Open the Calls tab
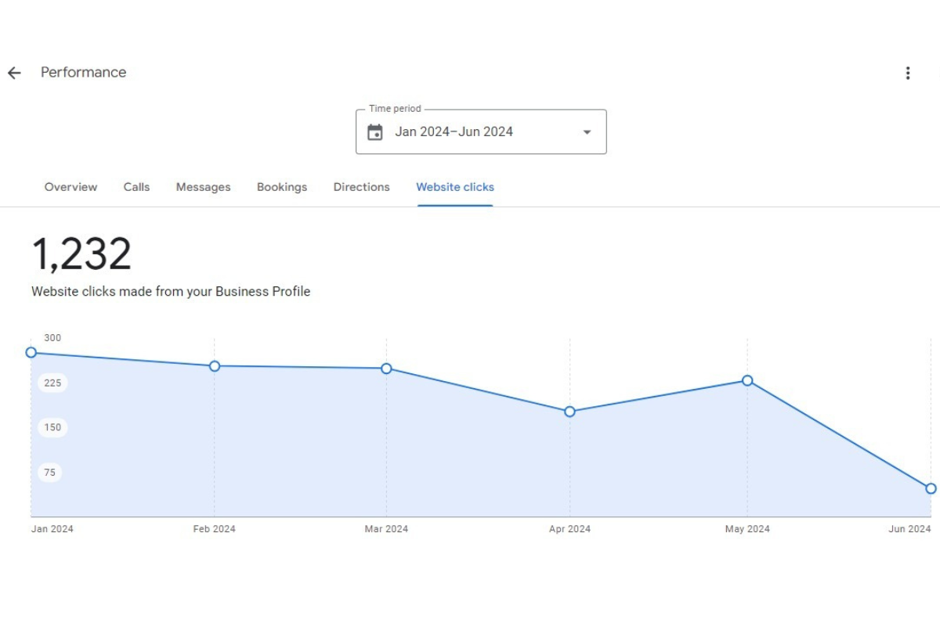This screenshot has width=940, height=626. [136, 187]
